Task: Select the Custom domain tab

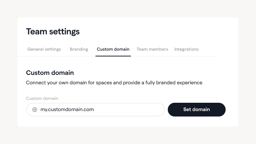Action: pyautogui.click(x=113, y=49)
